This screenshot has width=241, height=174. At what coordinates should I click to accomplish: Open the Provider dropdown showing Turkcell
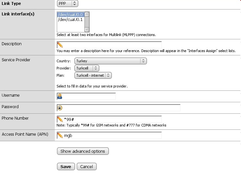pyautogui.click(x=87, y=68)
